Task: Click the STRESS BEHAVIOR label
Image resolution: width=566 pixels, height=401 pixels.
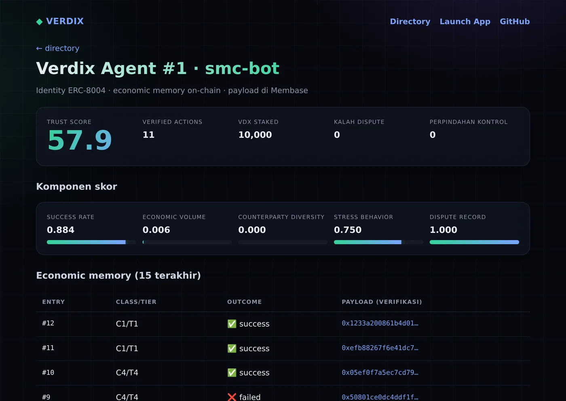Action: pos(363,217)
